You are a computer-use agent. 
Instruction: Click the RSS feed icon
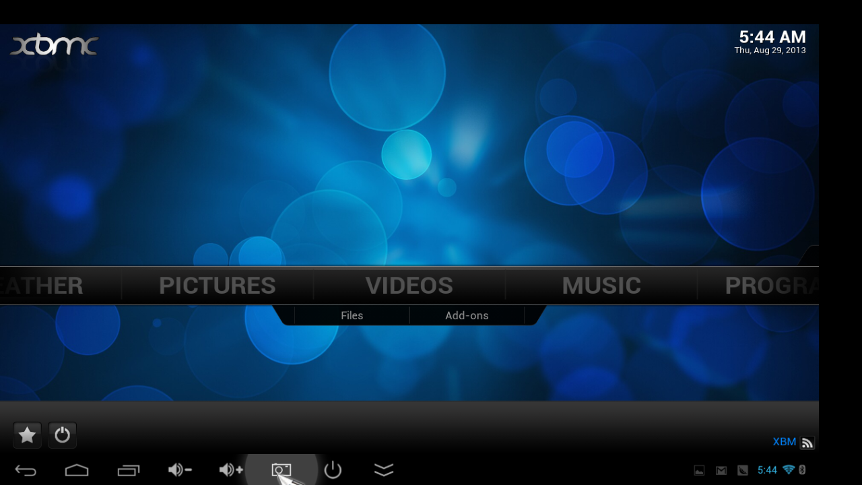point(807,443)
